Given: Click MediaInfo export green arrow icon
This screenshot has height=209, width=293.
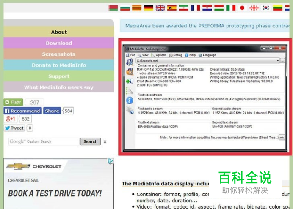Looking at the screenshot, I should point(130,81).
